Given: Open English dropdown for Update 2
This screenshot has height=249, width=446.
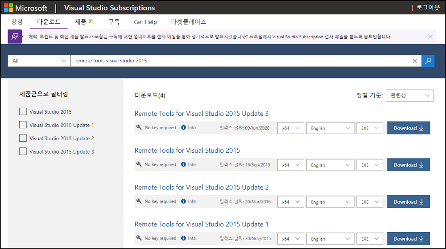Looking at the screenshot, I should tap(330, 202).
